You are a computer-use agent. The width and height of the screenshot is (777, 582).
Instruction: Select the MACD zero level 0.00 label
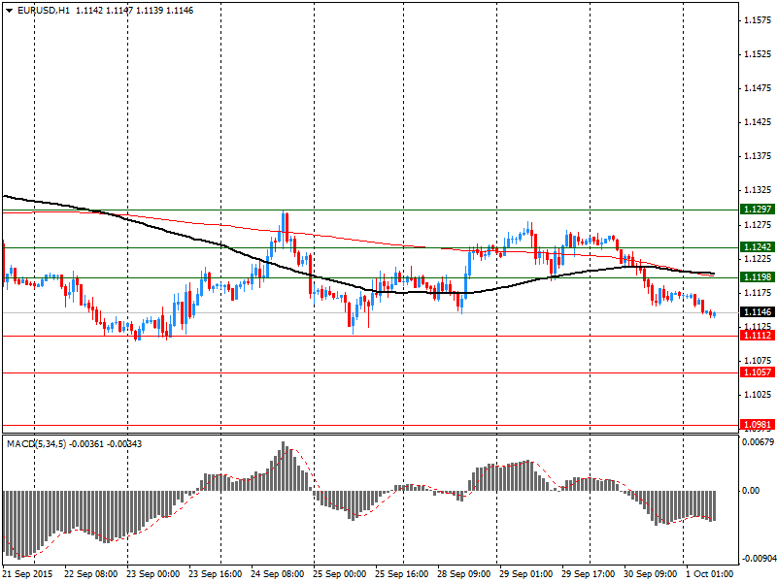751,491
